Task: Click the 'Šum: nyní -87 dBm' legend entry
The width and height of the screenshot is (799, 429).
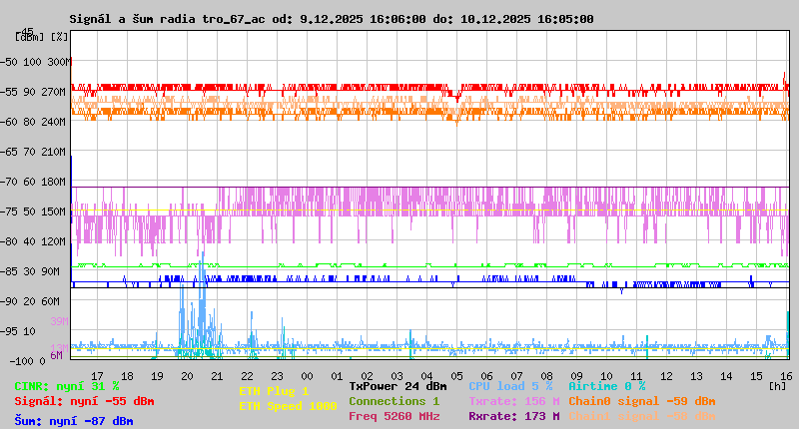Action: [x=74, y=421]
